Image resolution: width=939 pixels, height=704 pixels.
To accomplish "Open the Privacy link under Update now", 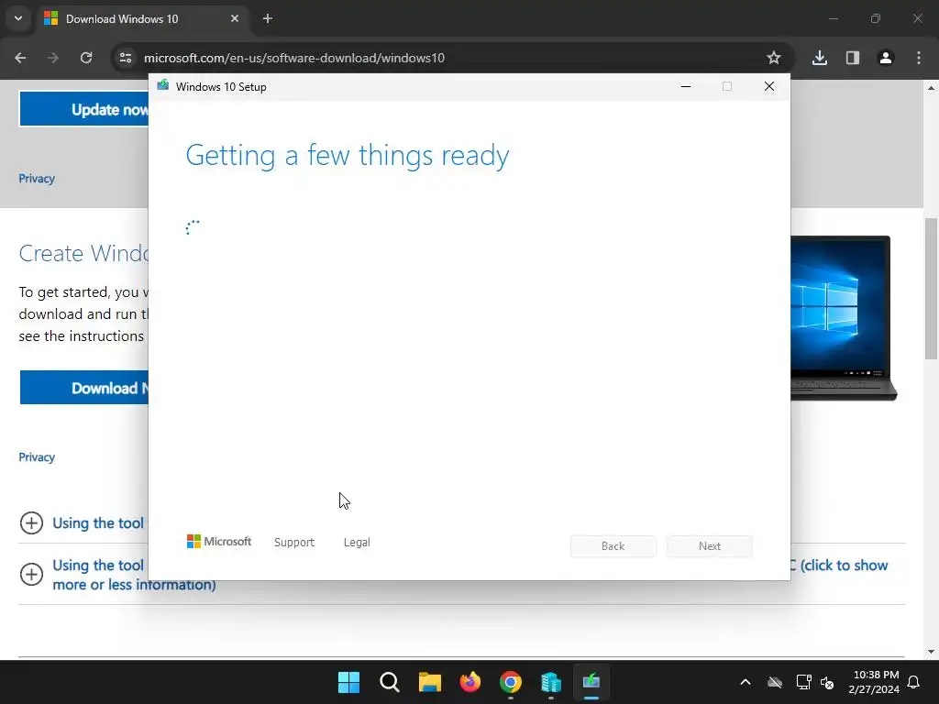I will click(x=37, y=179).
